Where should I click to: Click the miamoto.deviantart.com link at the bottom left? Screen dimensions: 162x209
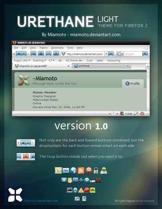point(41,201)
